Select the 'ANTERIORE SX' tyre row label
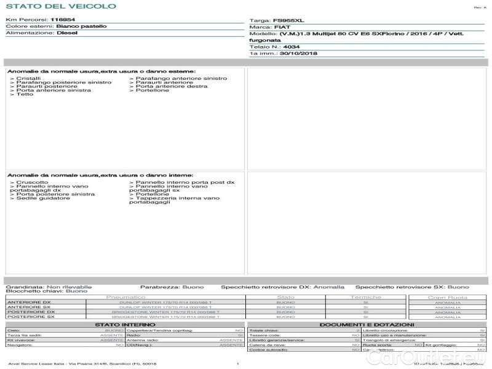Screen dimensions: 492x369 tap(29, 307)
